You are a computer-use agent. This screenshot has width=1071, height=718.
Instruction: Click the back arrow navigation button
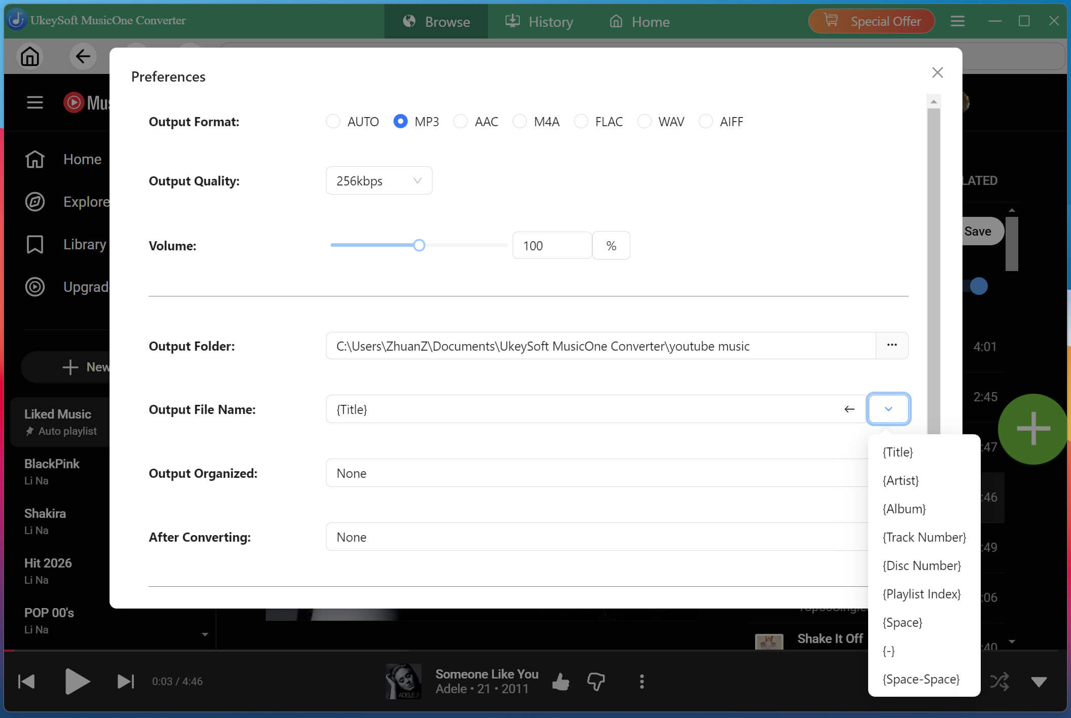click(83, 56)
